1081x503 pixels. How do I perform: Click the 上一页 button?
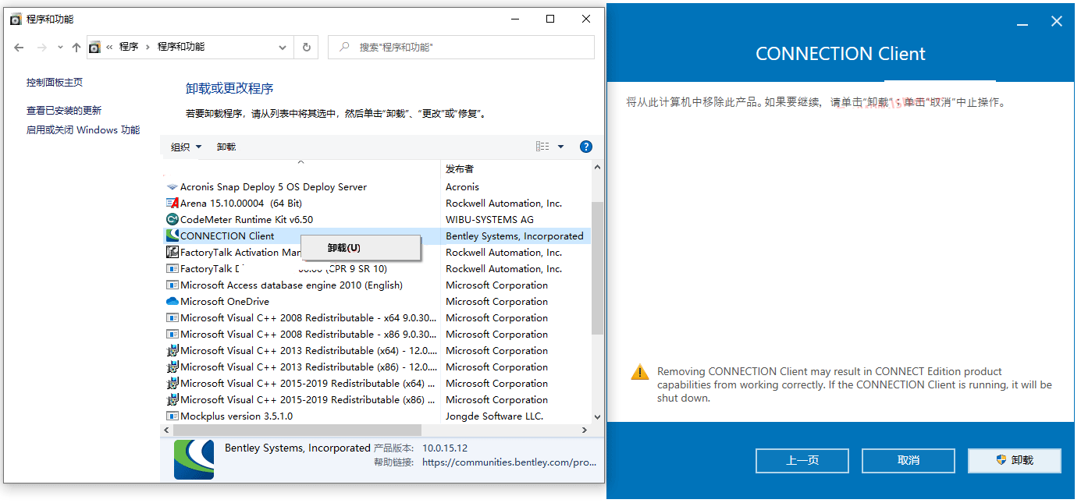802,460
